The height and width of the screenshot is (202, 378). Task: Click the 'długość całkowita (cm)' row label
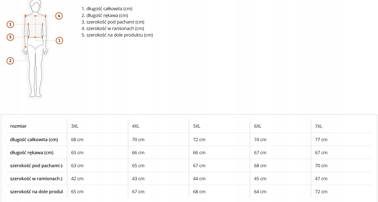tap(34, 140)
